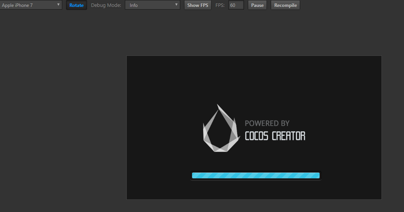Image resolution: width=404 pixels, height=212 pixels.
Task: Click the blue loading progress bar
Action: [x=255, y=176]
